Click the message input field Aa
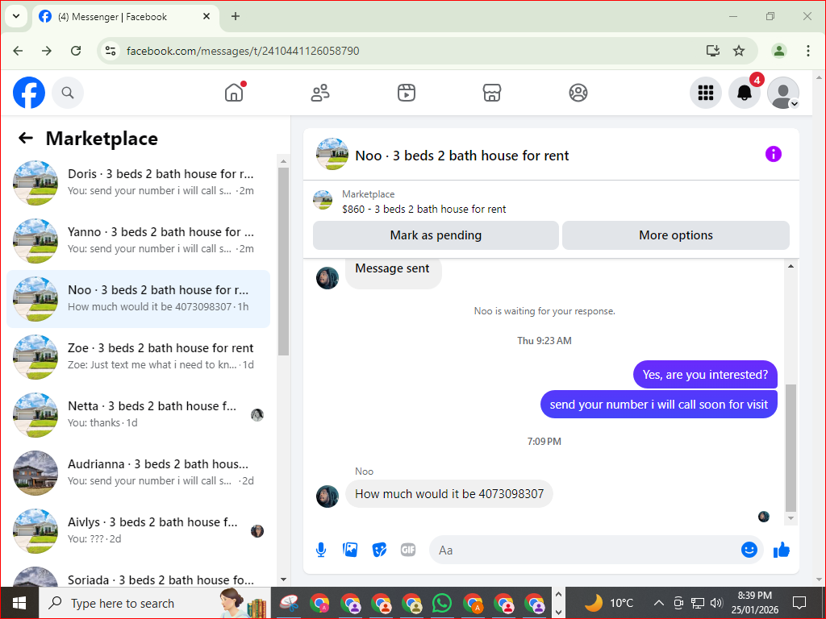826x619 pixels. 585,550
